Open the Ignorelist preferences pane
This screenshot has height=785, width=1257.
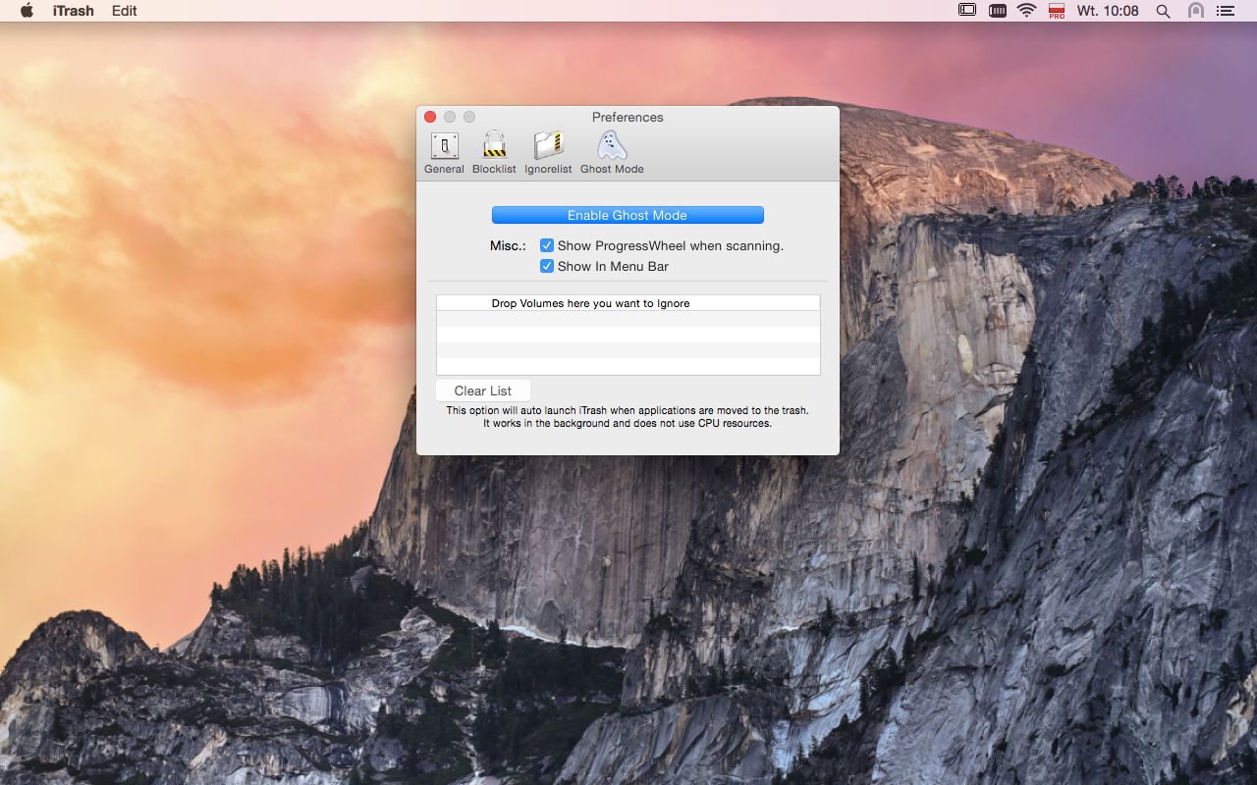pyautogui.click(x=548, y=153)
